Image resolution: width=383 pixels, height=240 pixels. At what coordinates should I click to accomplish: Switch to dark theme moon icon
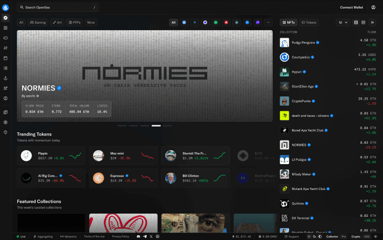[x=314, y=236]
